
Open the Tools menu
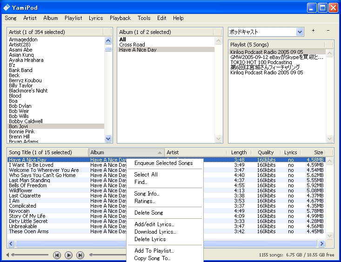coord(144,18)
